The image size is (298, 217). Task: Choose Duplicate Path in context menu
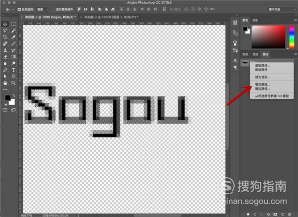click(272, 66)
